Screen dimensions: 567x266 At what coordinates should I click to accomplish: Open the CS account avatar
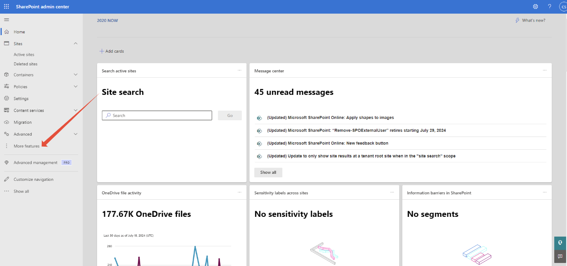point(563,7)
